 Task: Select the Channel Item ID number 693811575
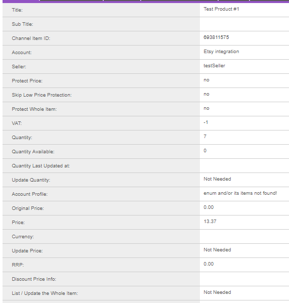coord(216,37)
